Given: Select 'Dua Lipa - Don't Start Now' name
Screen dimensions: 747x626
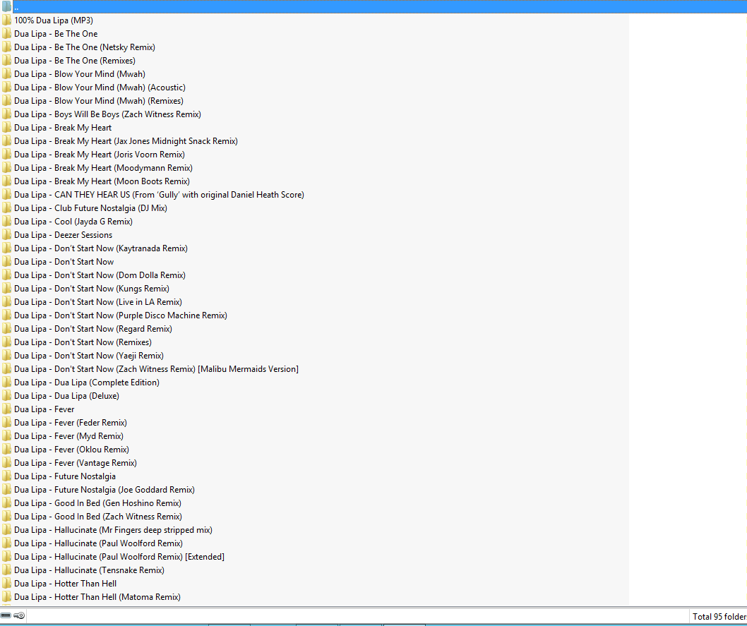Looking at the screenshot, I should pos(64,261).
